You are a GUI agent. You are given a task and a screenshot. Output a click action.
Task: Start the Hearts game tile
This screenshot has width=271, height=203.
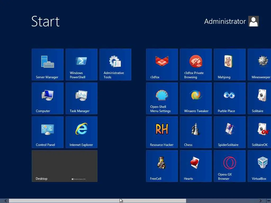pos(196,166)
